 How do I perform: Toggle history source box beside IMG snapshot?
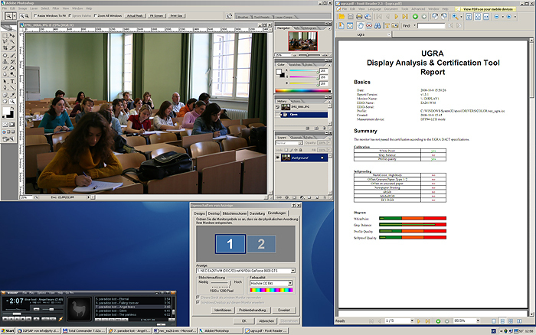[x=277, y=107]
